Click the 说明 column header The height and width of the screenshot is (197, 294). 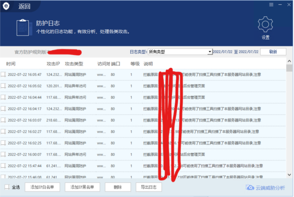[x=148, y=64]
